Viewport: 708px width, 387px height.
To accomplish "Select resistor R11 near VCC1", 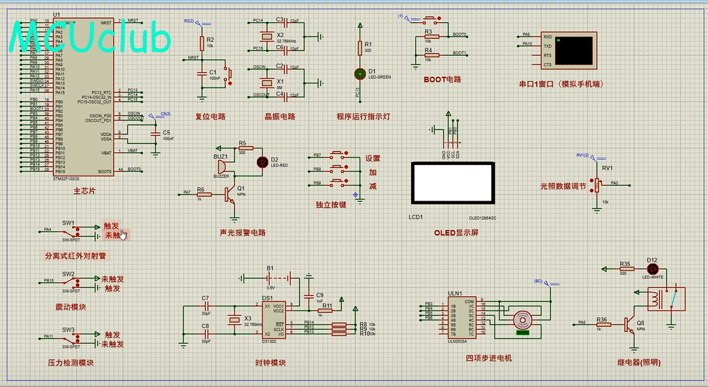I will coord(325,311).
